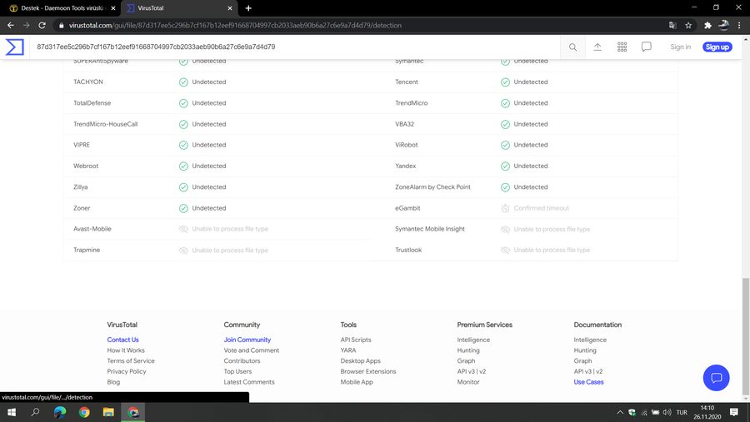
Task: Click the Trustlook engine name
Action: [x=408, y=250]
